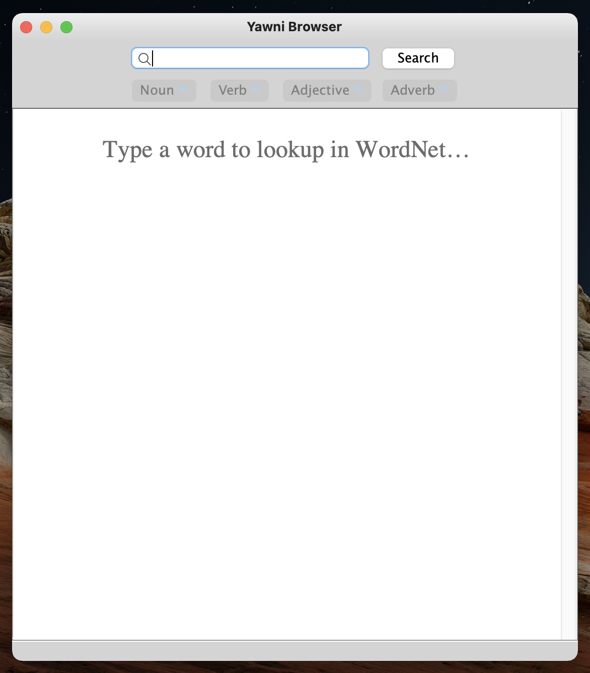Expand the Adverb dropdown menu

(419, 91)
